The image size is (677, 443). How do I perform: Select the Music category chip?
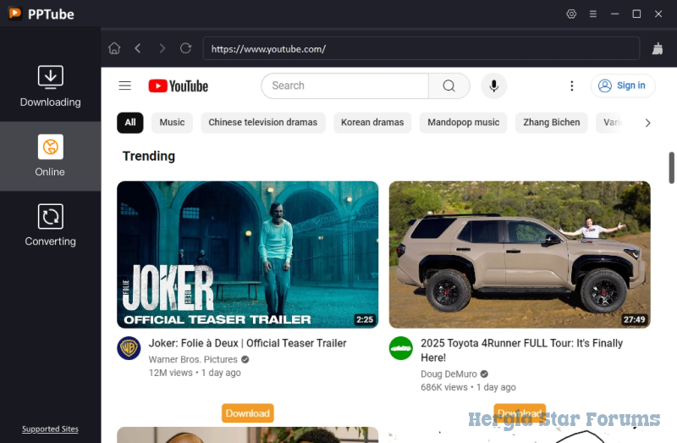172,123
